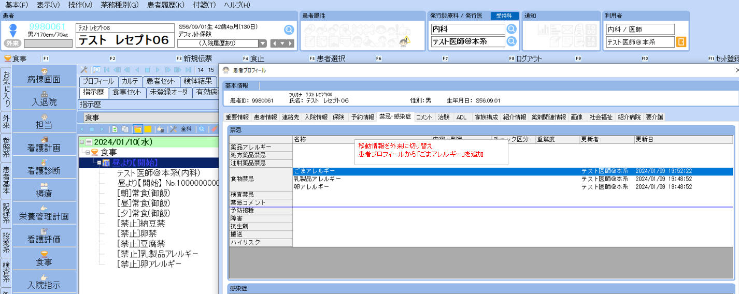
Task: Click the 外来 vertical side tab
Action: pos(6,123)
